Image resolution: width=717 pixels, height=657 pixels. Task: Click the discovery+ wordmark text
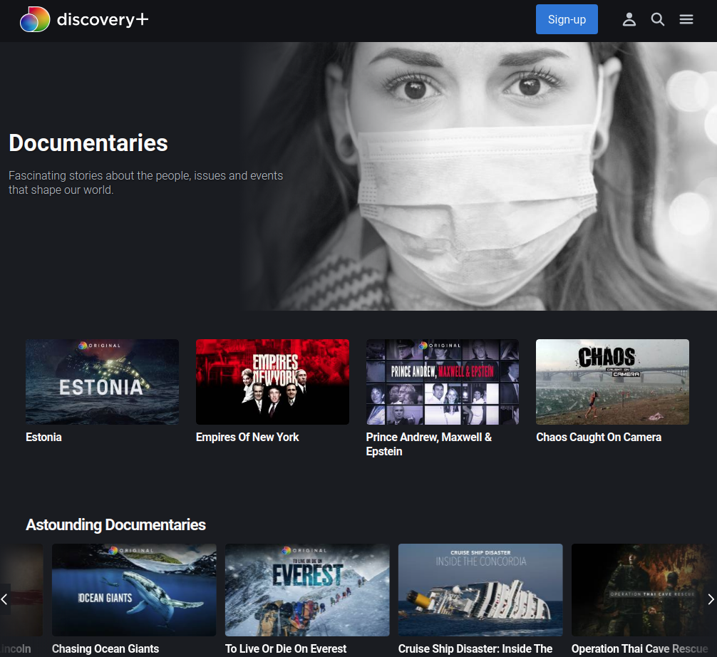click(103, 19)
